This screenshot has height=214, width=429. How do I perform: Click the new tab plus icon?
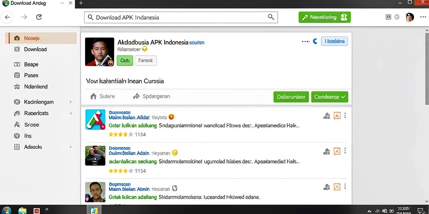click(x=81, y=3)
